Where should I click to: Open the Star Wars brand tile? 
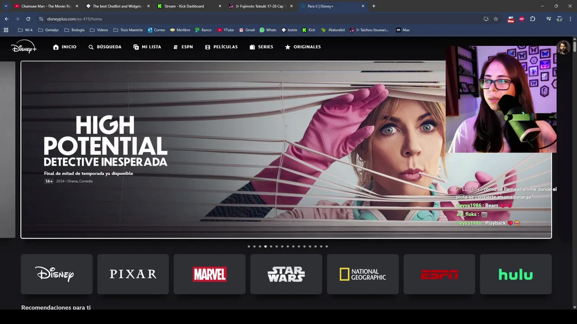tap(286, 274)
